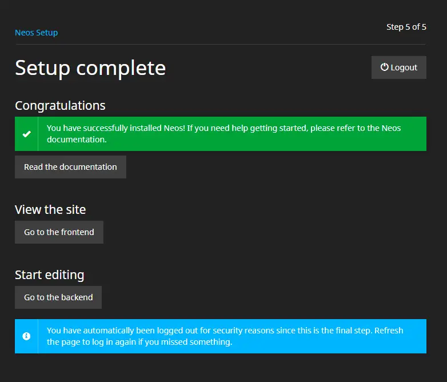Click the successfully installed Neos message
The image size is (447, 382).
pos(223,133)
